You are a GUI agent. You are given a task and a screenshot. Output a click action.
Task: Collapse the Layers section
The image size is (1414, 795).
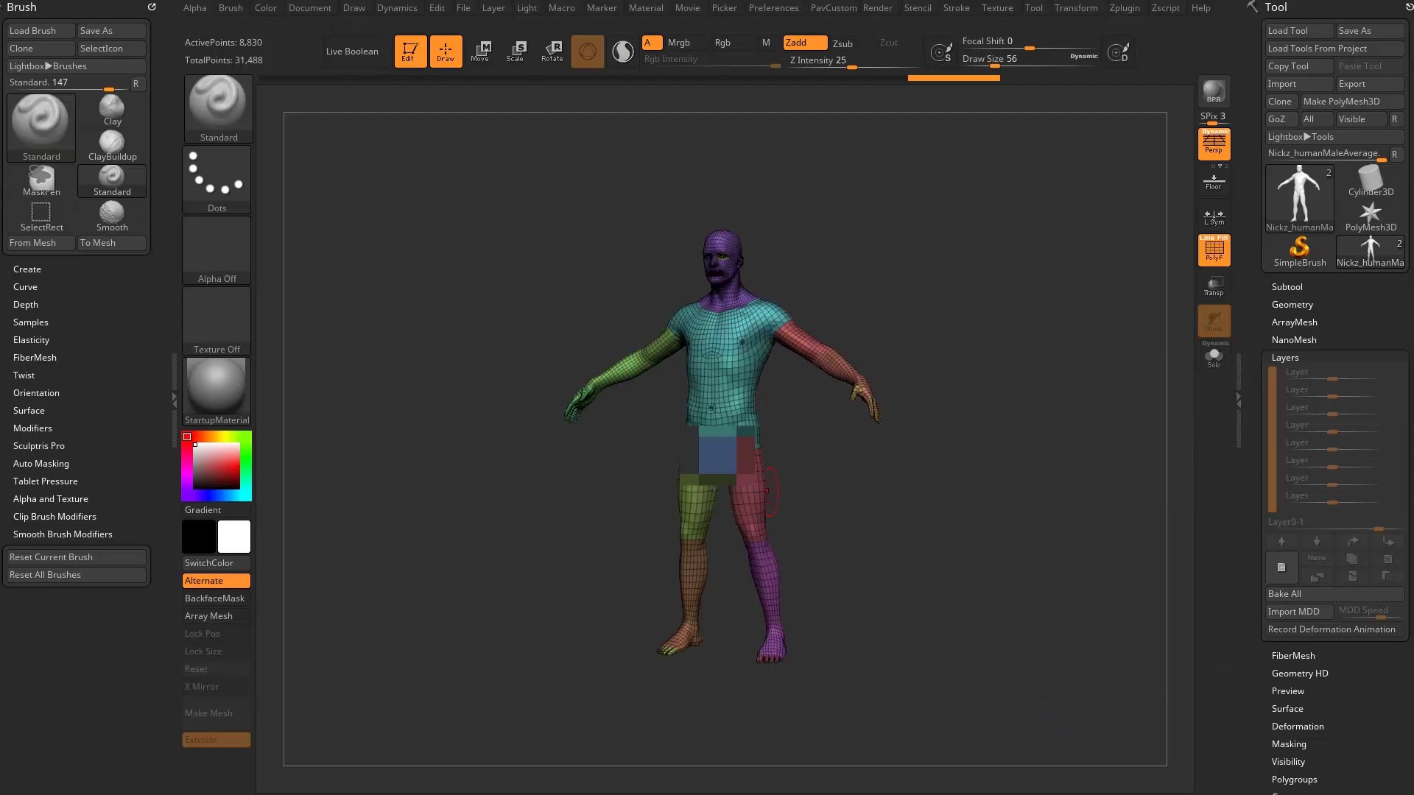click(1286, 357)
